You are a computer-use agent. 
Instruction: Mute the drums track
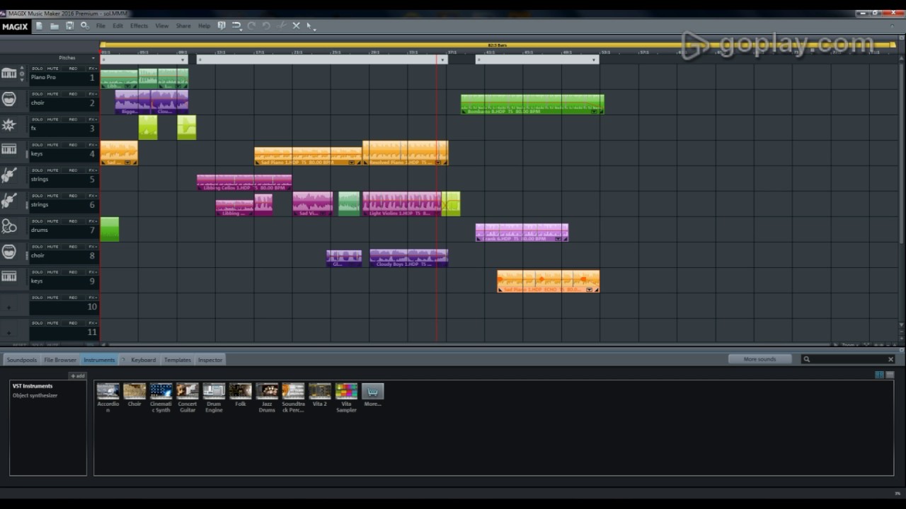click(x=53, y=221)
